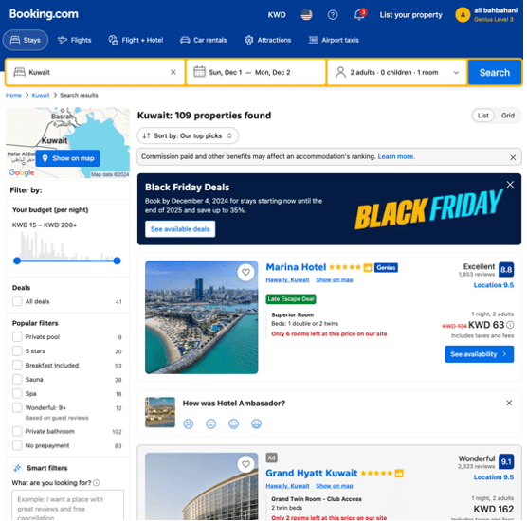Switch results to Grid view
Screen dimensions: 527x521
click(x=507, y=116)
